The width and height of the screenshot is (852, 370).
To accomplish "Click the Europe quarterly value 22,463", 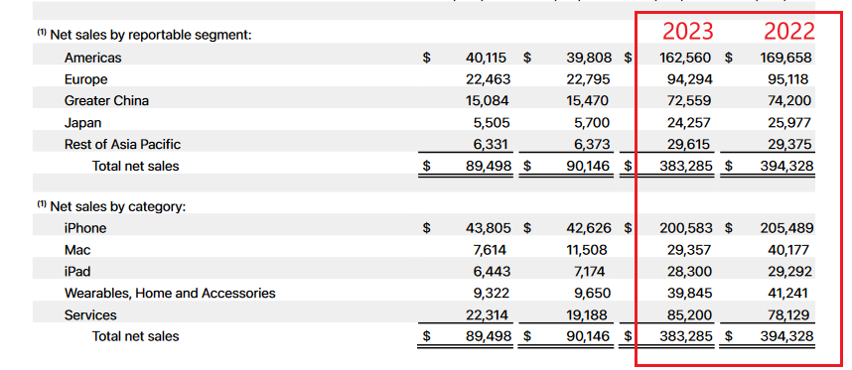I will tap(488, 79).
